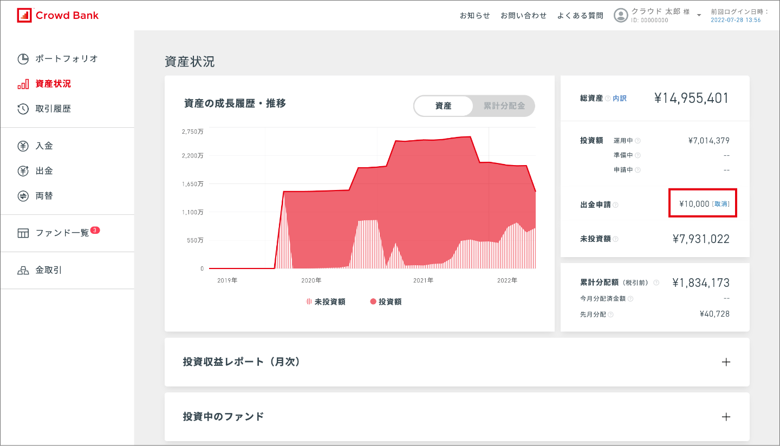The height and width of the screenshot is (446, 780).
Task: Click the fund list table icon
Action: pyautogui.click(x=23, y=233)
